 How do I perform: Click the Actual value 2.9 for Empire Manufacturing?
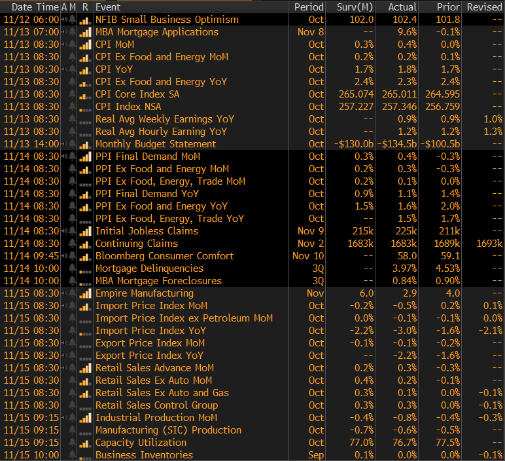tap(409, 293)
